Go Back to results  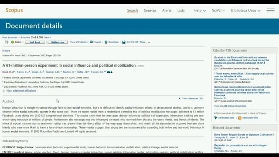point(10,38)
